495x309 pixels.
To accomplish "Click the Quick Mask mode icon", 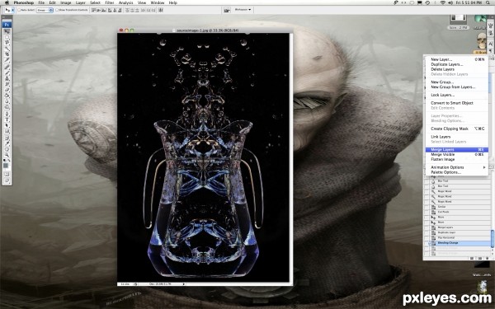I will 7,174.
